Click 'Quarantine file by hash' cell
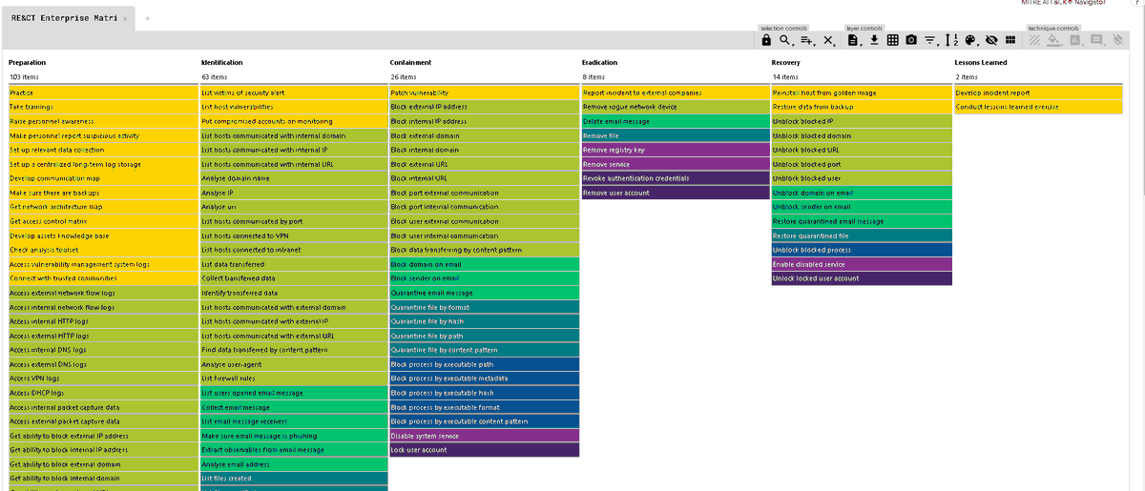The image size is (1145, 491). click(x=484, y=321)
